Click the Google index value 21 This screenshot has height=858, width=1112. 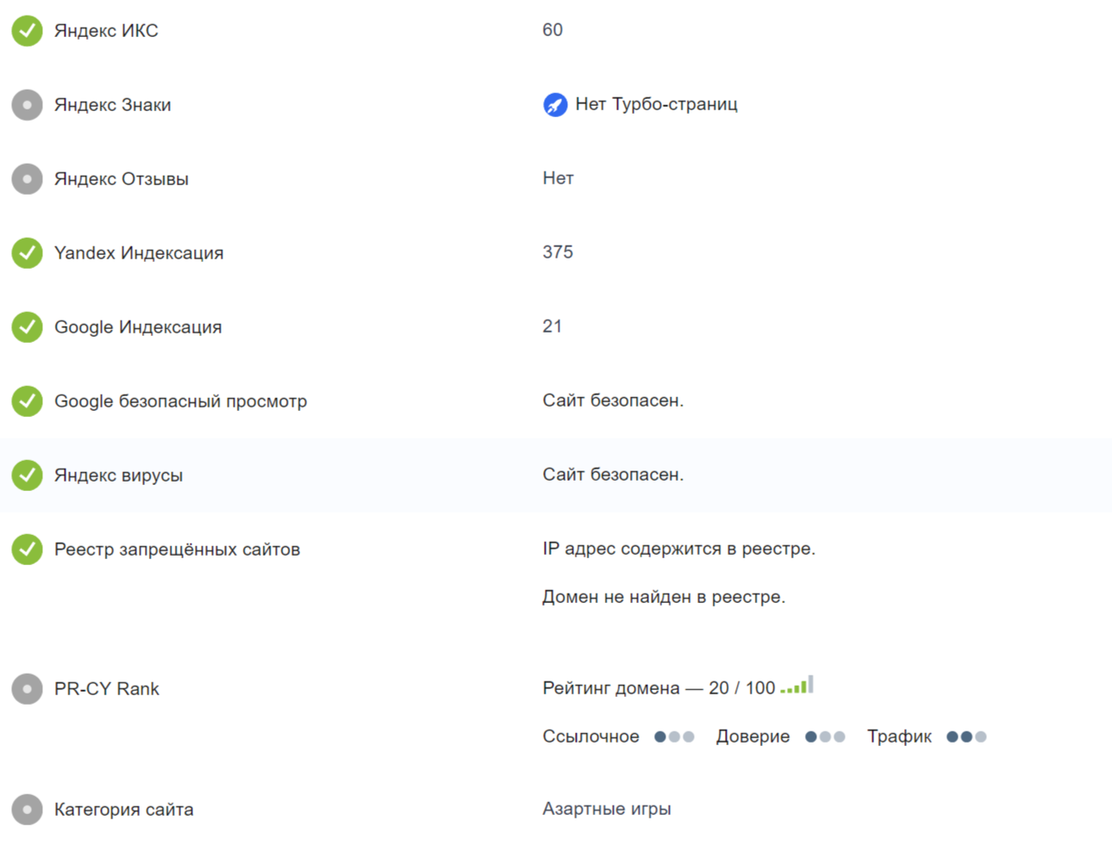(553, 326)
